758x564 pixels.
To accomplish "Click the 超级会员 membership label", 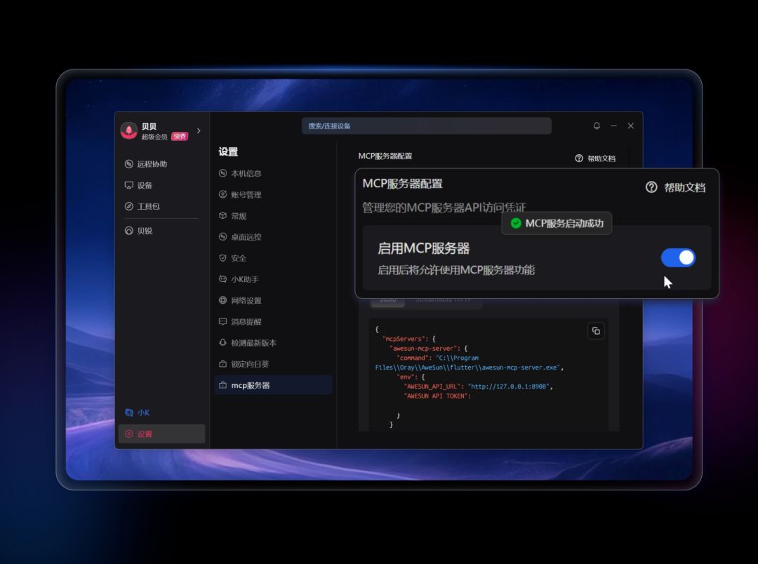I will coord(154,137).
